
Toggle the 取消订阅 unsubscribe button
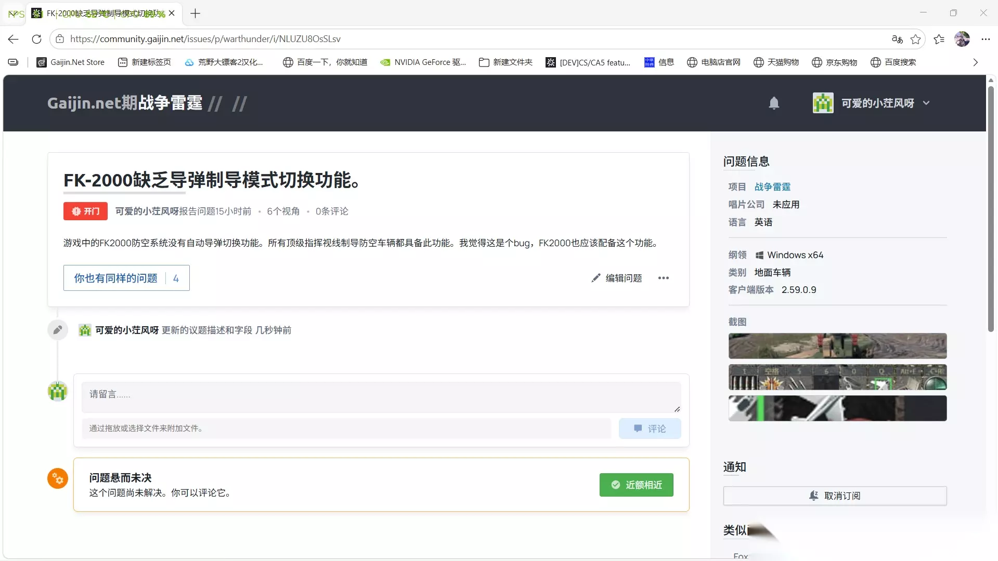point(835,496)
